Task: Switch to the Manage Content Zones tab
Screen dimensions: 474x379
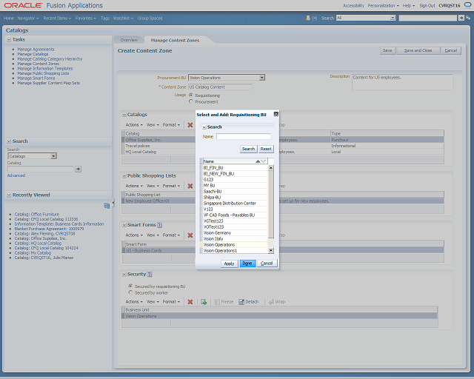Action: click(175, 40)
